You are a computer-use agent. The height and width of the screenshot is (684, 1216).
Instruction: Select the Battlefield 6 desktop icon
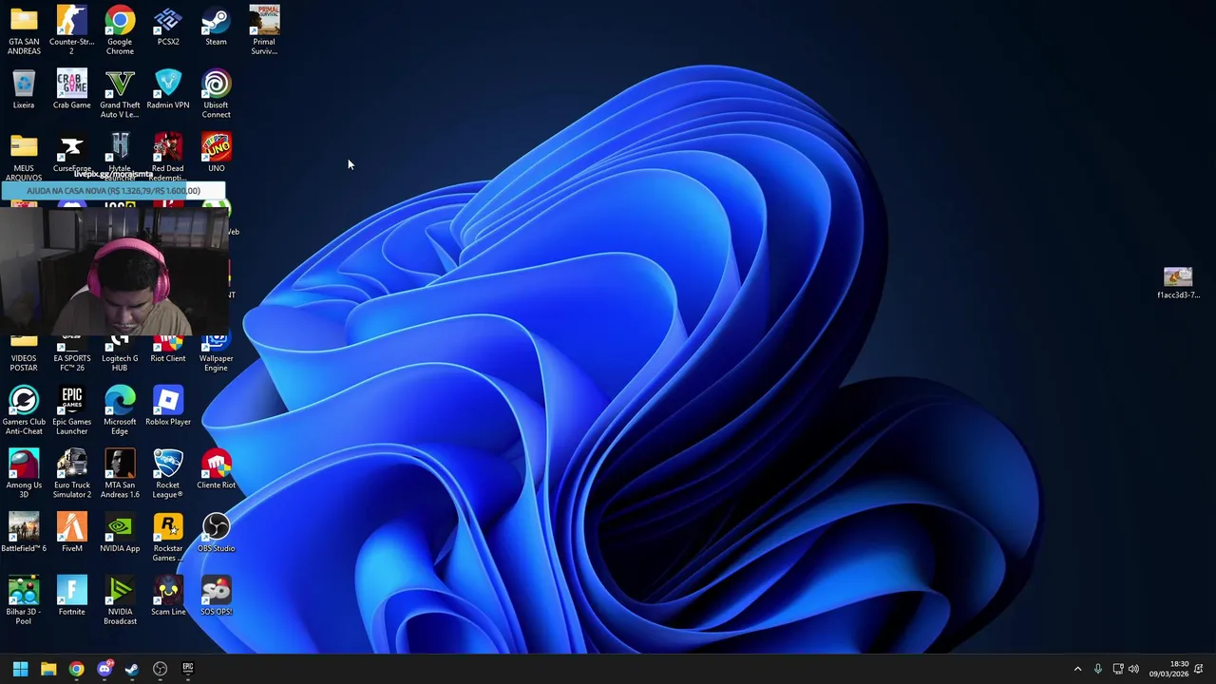click(x=24, y=533)
